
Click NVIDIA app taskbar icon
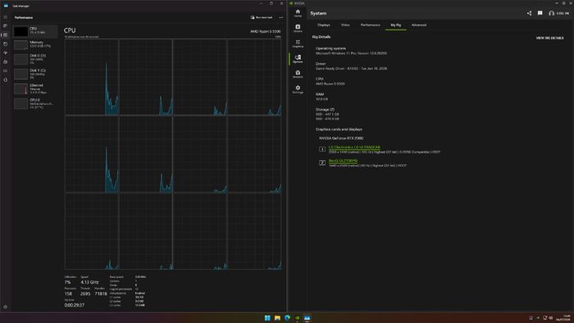[297, 317]
